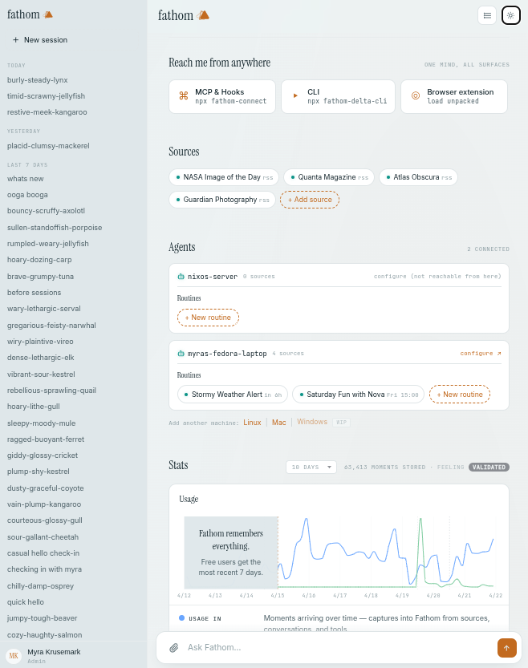Open session ooga booga
Screen dimensions: 528x668
[x=27, y=195]
